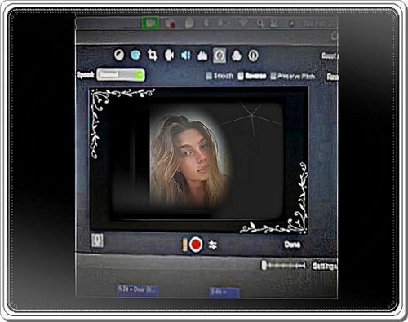Show the clip information icon
This screenshot has width=408, height=322.
(x=253, y=55)
